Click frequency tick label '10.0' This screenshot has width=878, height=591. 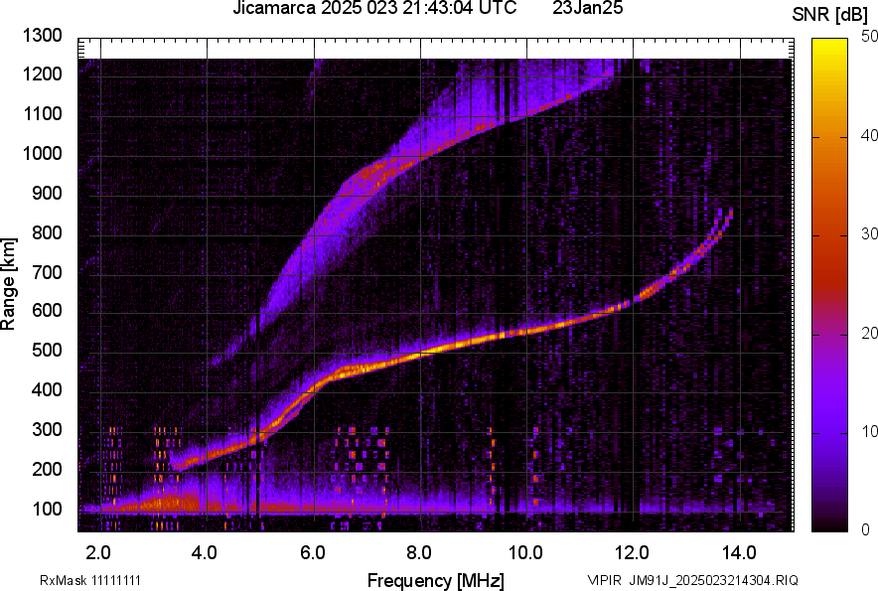[525, 553]
